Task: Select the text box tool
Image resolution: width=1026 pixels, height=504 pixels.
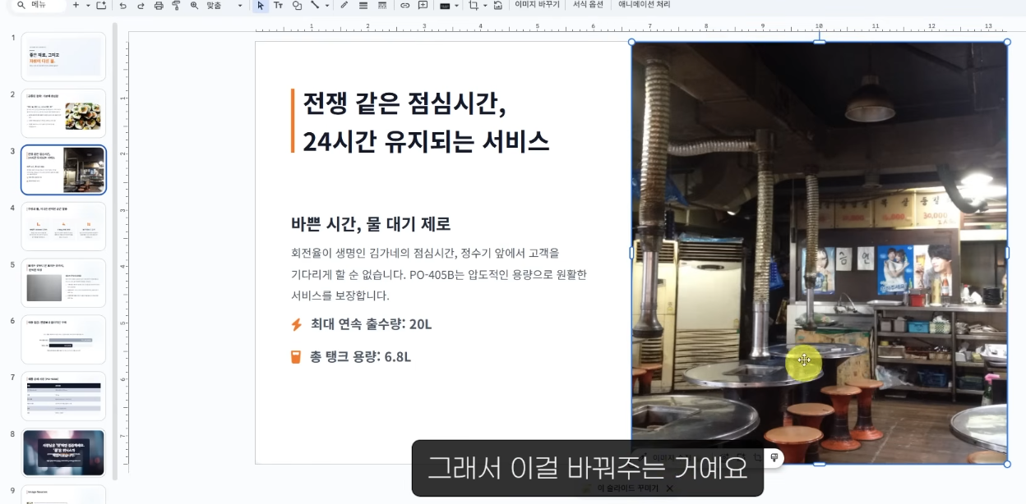Action: (279, 5)
